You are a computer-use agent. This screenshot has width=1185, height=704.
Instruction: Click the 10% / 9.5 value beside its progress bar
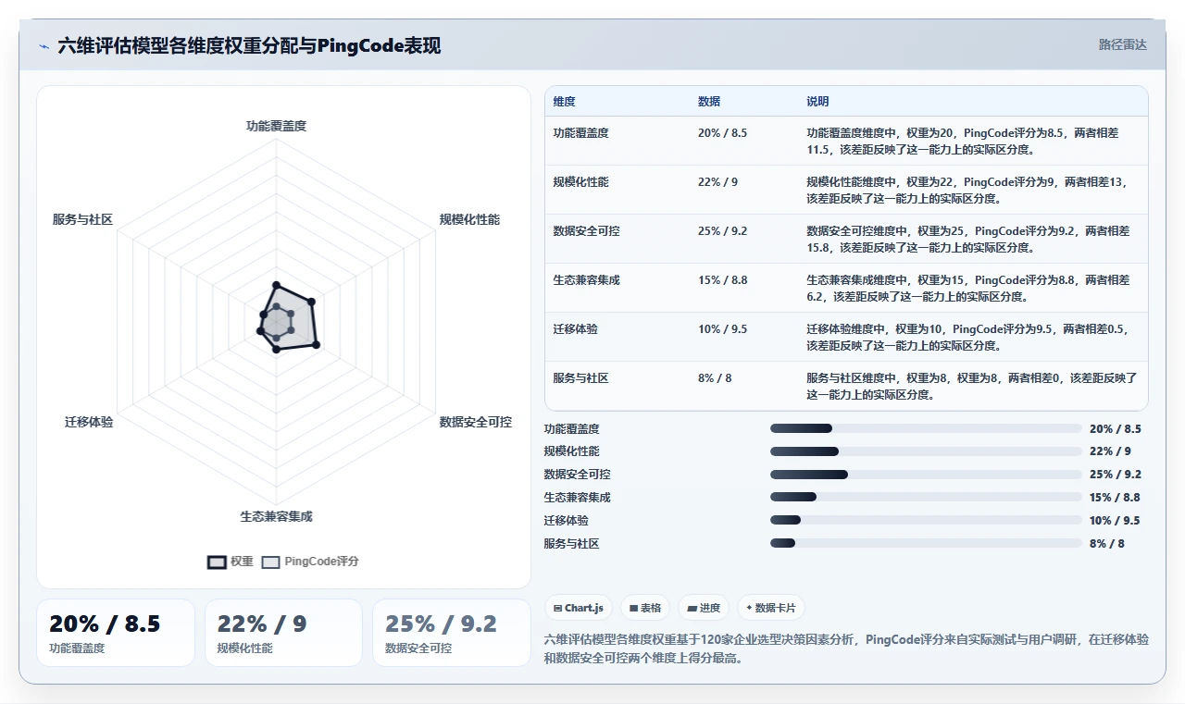[1116, 520]
